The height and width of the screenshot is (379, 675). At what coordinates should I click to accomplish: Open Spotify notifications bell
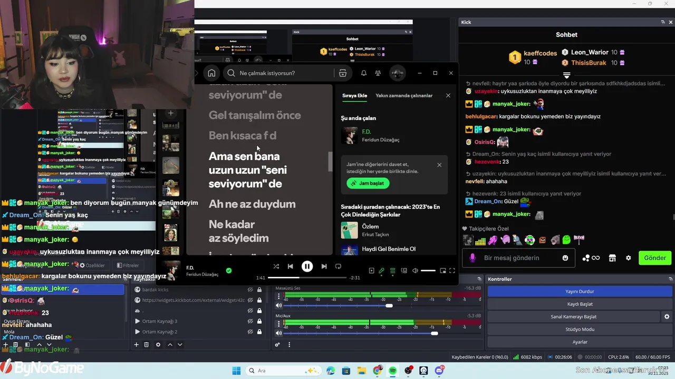coord(363,73)
